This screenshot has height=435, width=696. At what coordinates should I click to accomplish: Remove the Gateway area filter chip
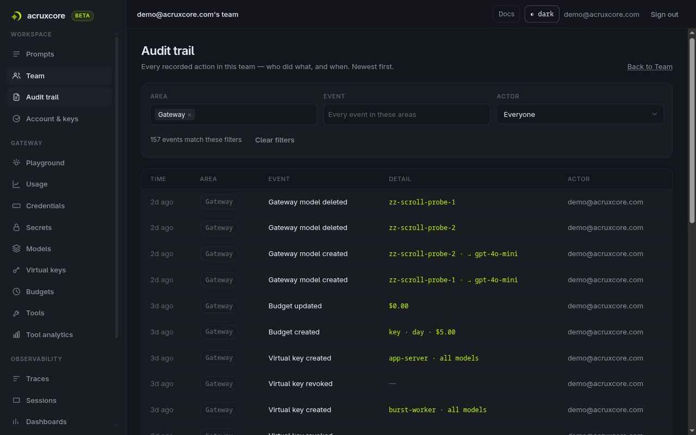(189, 115)
